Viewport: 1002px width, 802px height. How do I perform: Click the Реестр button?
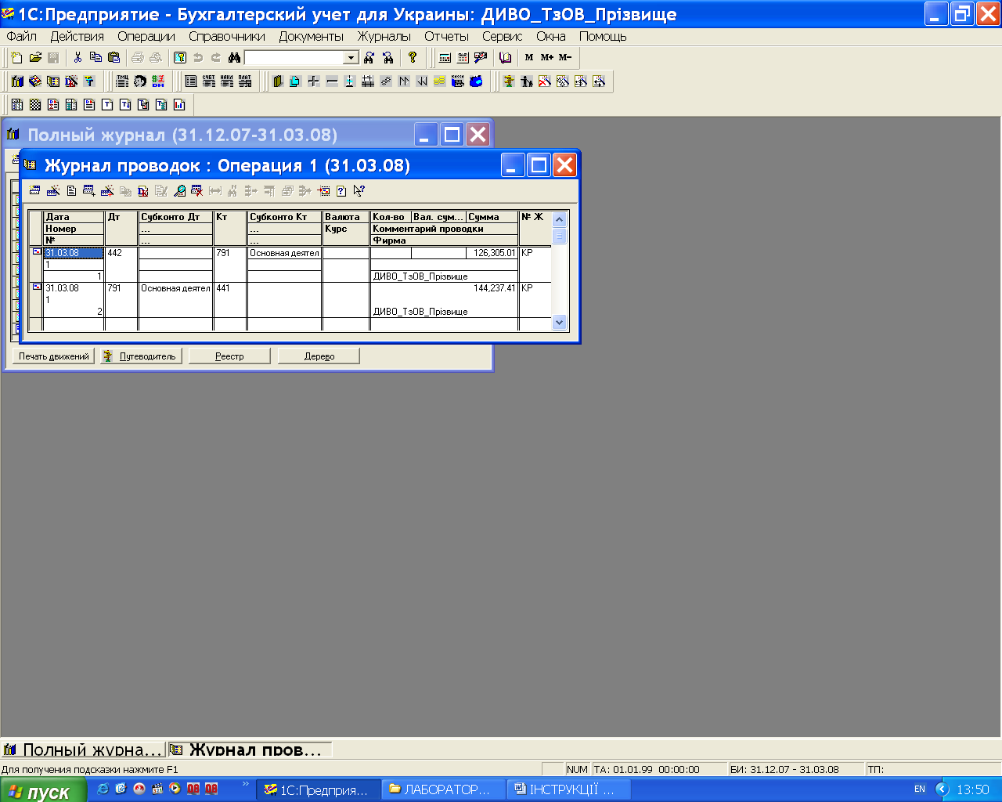[x=229, y=356]
